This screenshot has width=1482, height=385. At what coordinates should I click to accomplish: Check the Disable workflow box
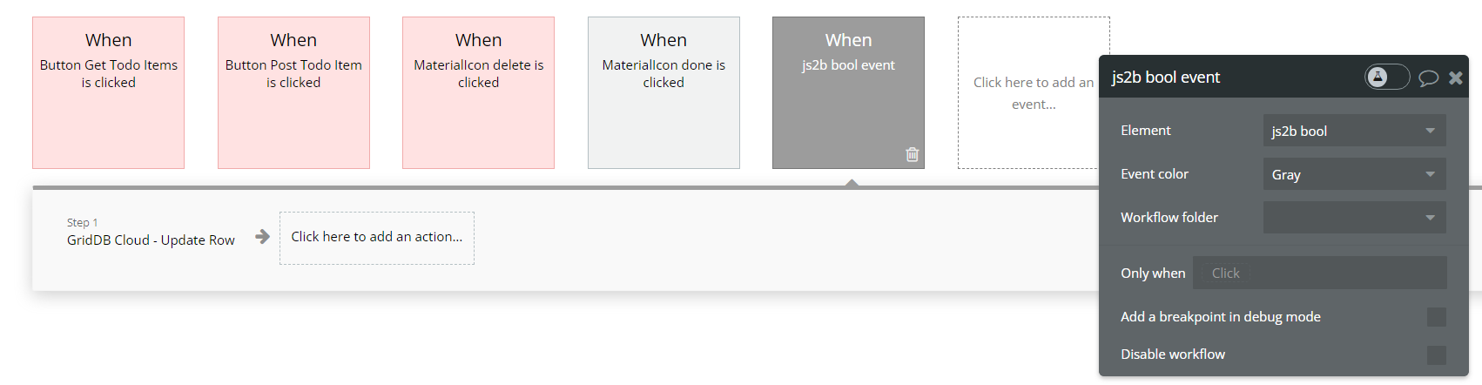(1436, 355)
